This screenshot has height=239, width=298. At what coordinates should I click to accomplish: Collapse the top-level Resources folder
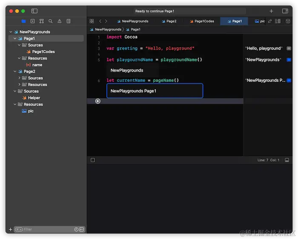[x=15, y=104]
